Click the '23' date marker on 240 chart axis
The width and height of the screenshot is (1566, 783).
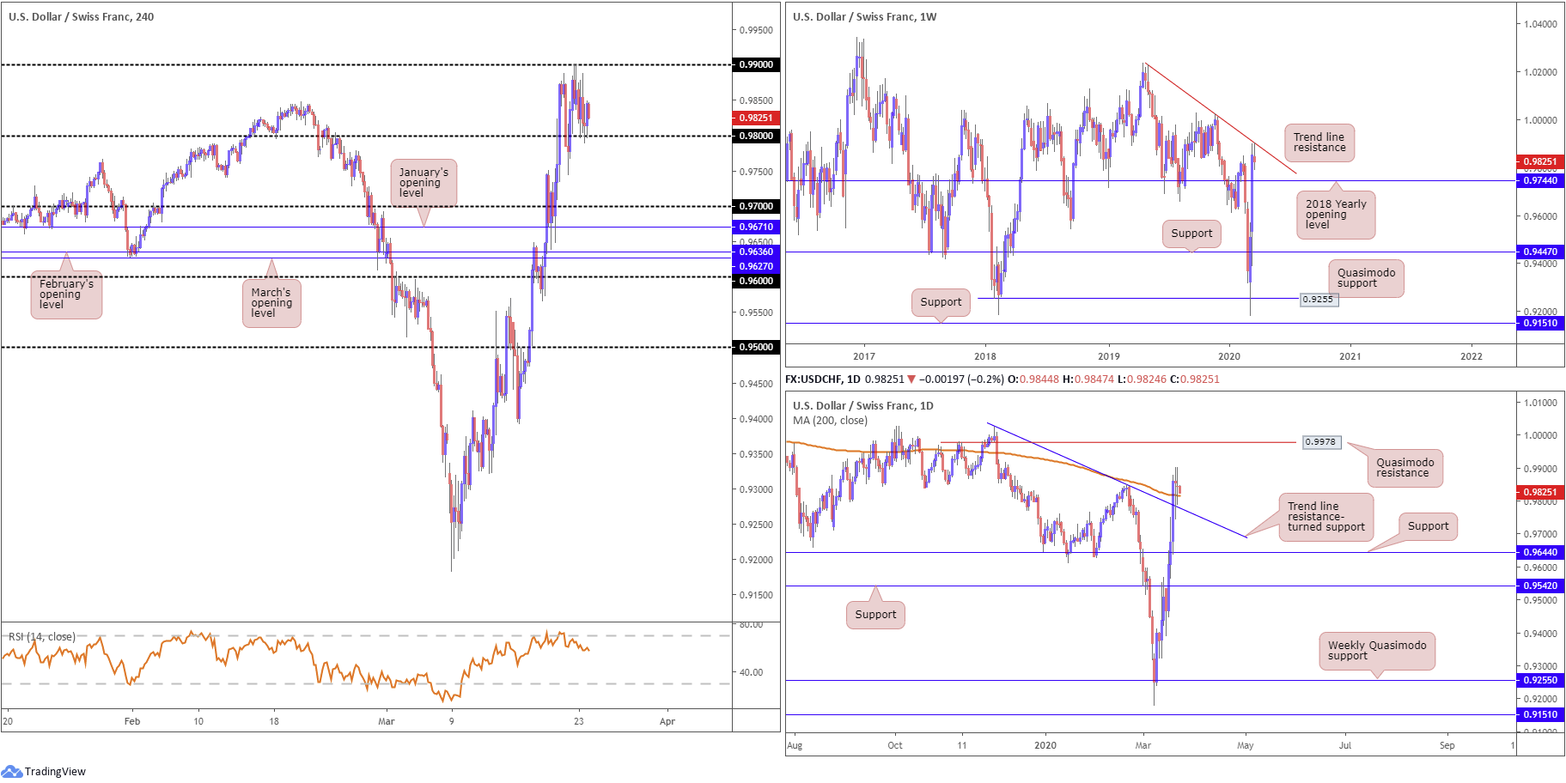click(x=579, y=721)
